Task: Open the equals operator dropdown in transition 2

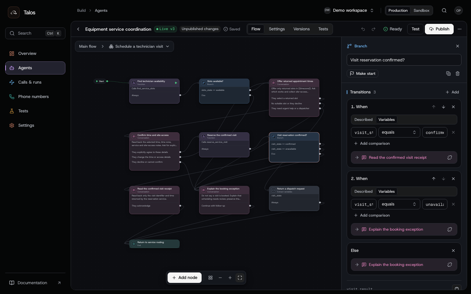Action: point(399,204)
